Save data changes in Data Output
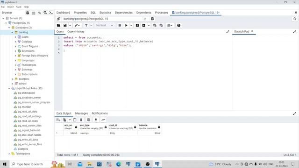This screenshot has width=299, height=168. tap(88, 120)
